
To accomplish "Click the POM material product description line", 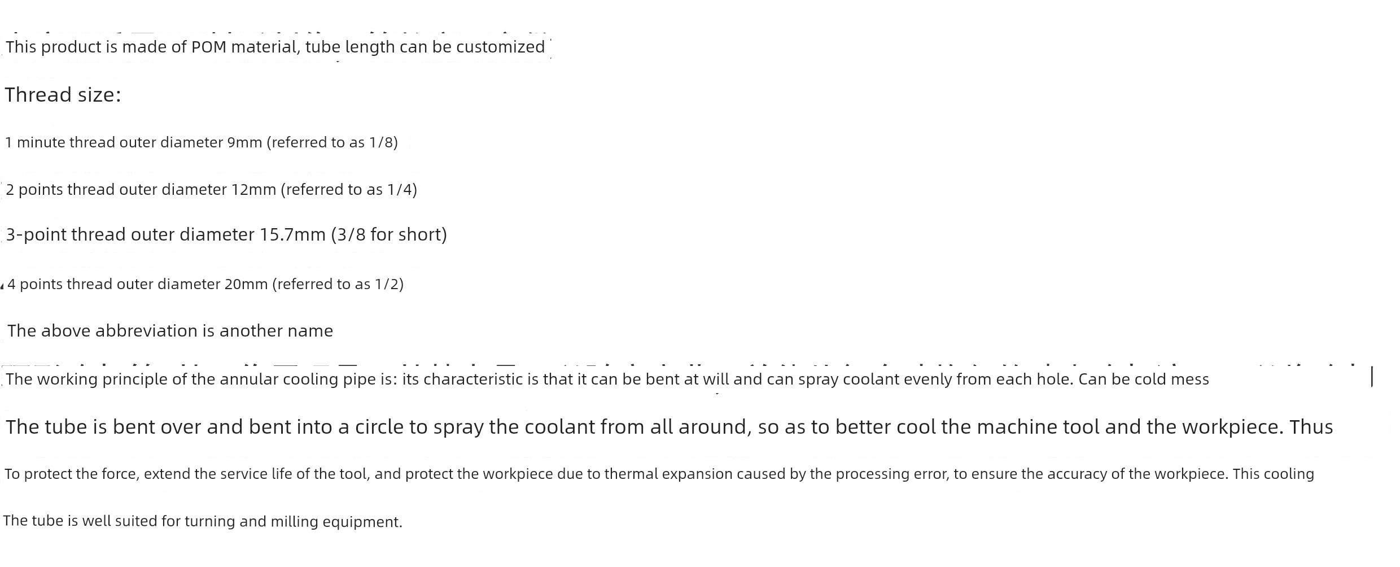I will pos(275,47).
